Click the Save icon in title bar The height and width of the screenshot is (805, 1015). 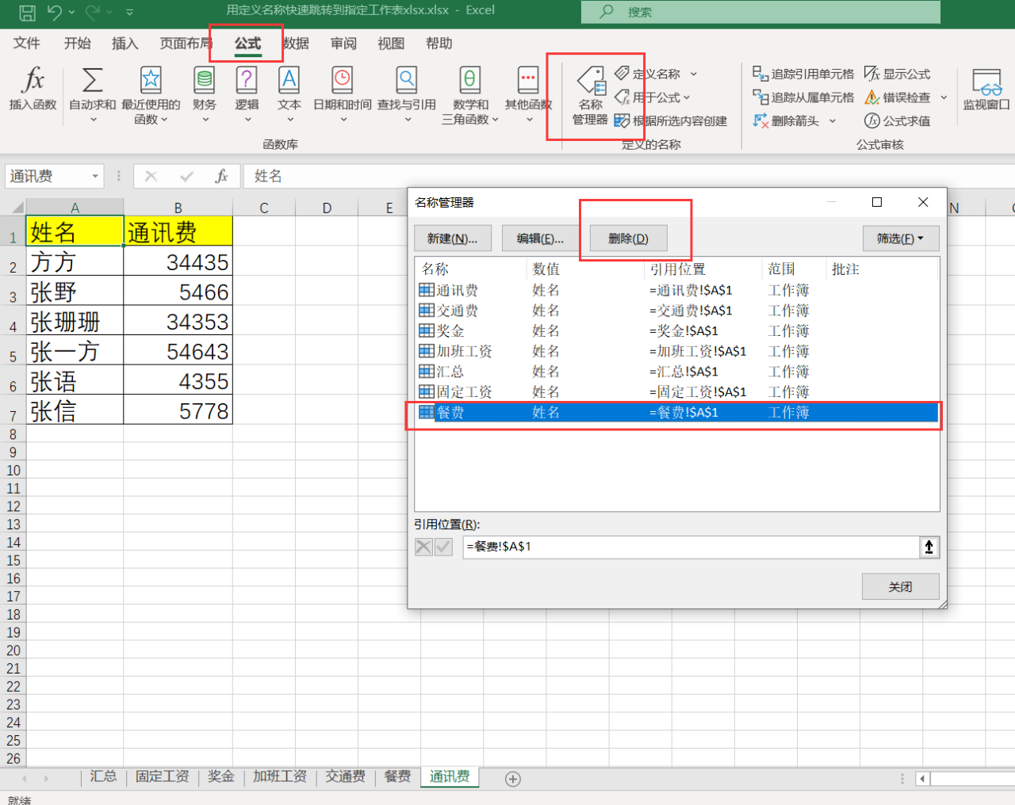coord(27,12)
